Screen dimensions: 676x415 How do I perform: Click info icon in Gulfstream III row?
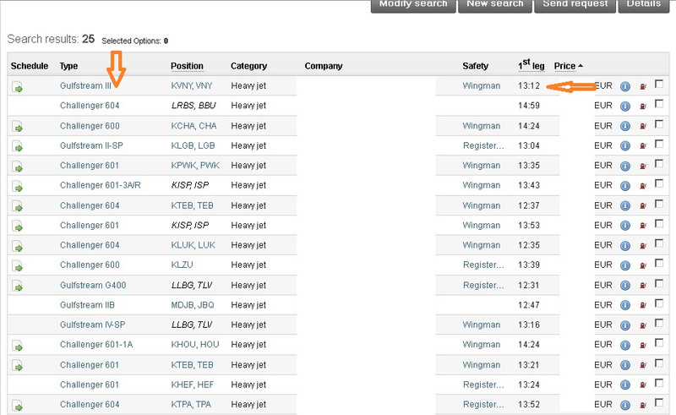pyautogui.click(x=625, y=86)
